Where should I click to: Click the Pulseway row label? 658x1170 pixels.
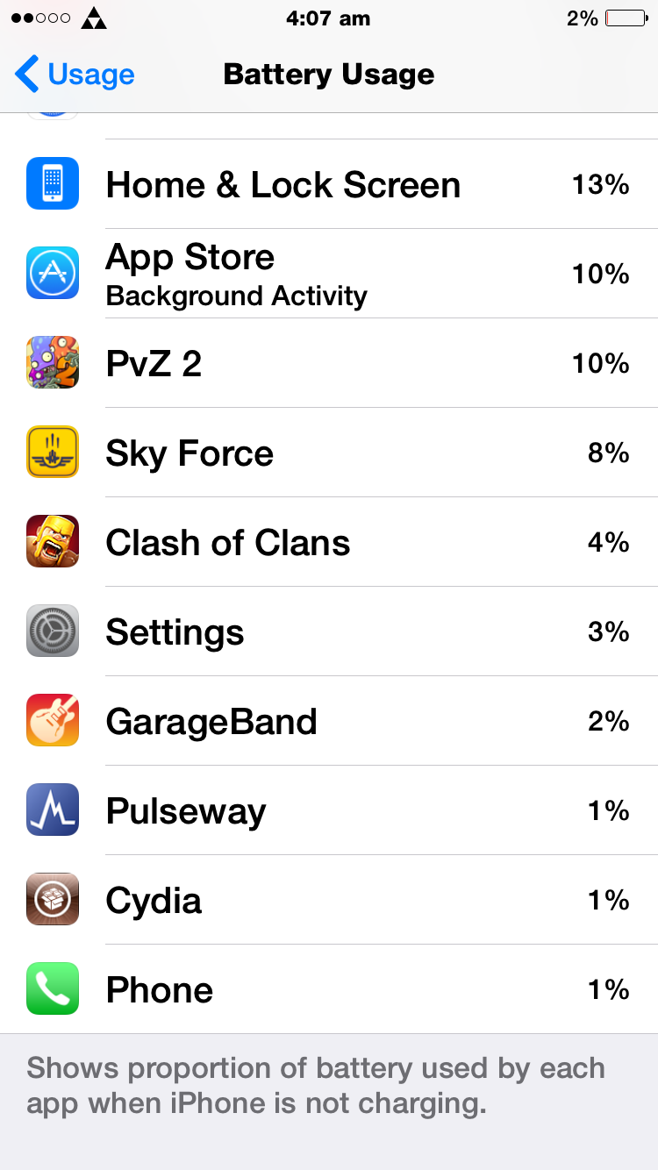tap(186, 811)
